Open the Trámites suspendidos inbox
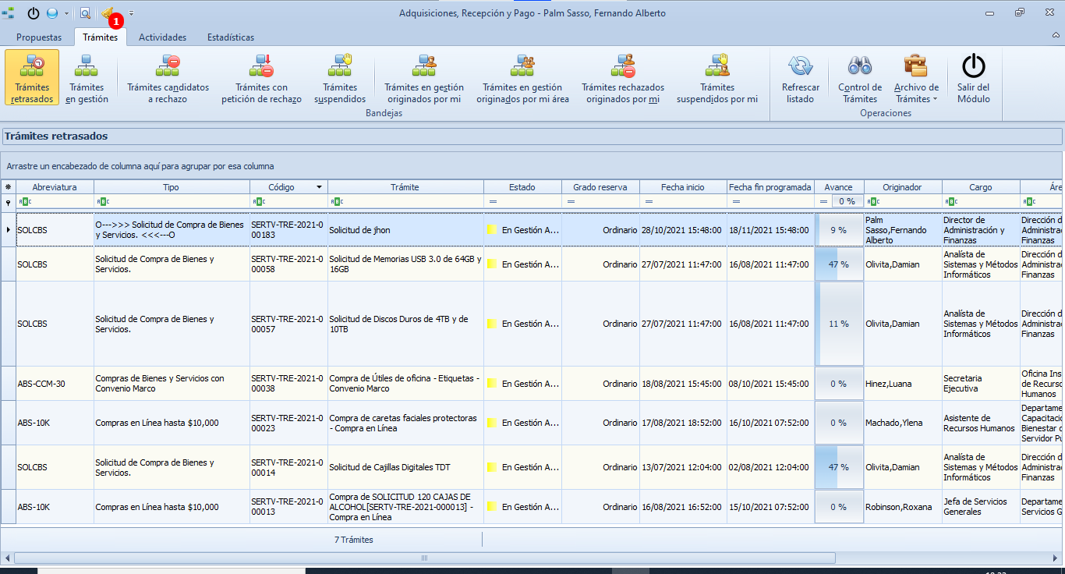This screenshot has height=574, width=1065. (x=340, y=77)
